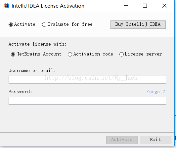Close the License Activation dialog
This screenshot has width=176, height=148.
tap(164, 6)
